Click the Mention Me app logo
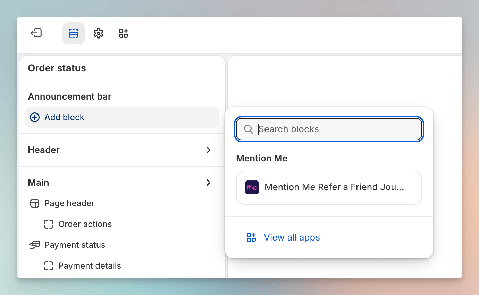 (252, 187)
